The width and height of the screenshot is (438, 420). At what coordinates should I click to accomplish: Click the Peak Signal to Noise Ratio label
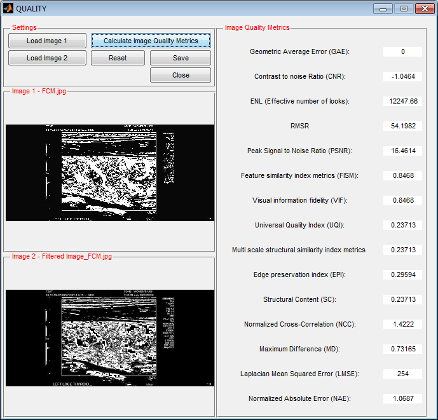(299, 151)
